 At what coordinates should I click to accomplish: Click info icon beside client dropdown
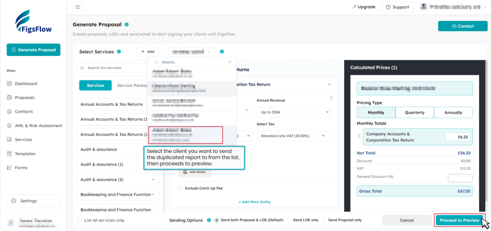pyautogui.click(x=222, y=52)
